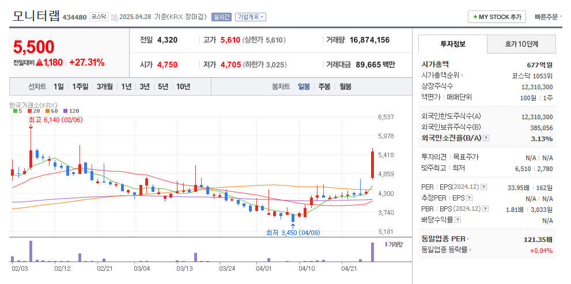Click the 코스닥 market badge
Viewport: 571px width, 284px height.
99,17
